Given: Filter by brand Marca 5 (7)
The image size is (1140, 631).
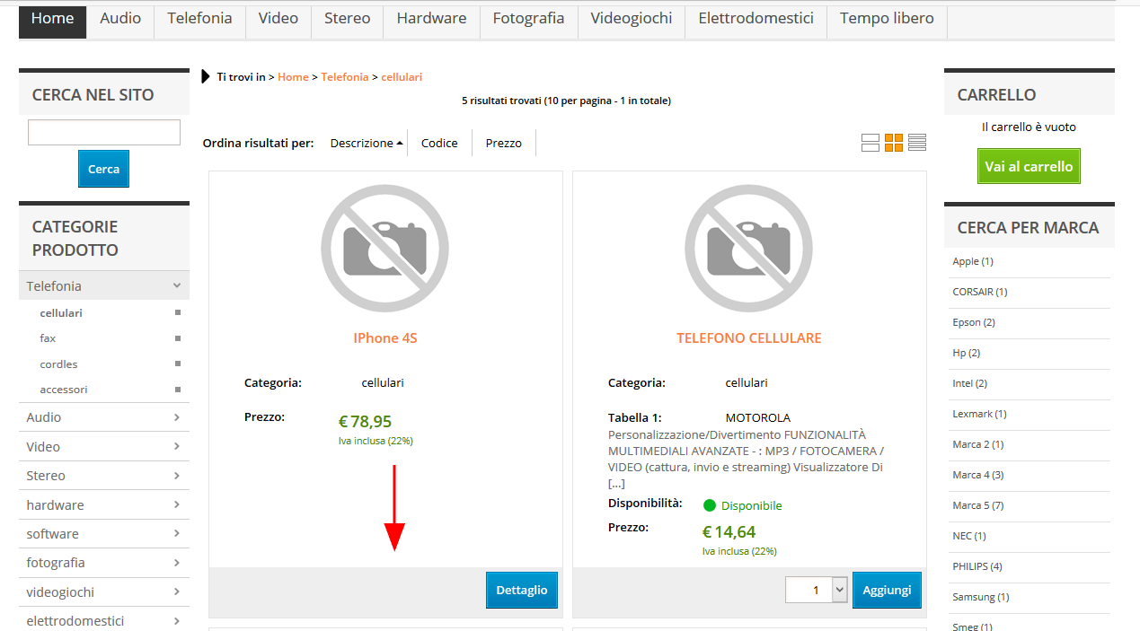Looking at the screenshot, I should pyautogui.click(x=978, y=505).
